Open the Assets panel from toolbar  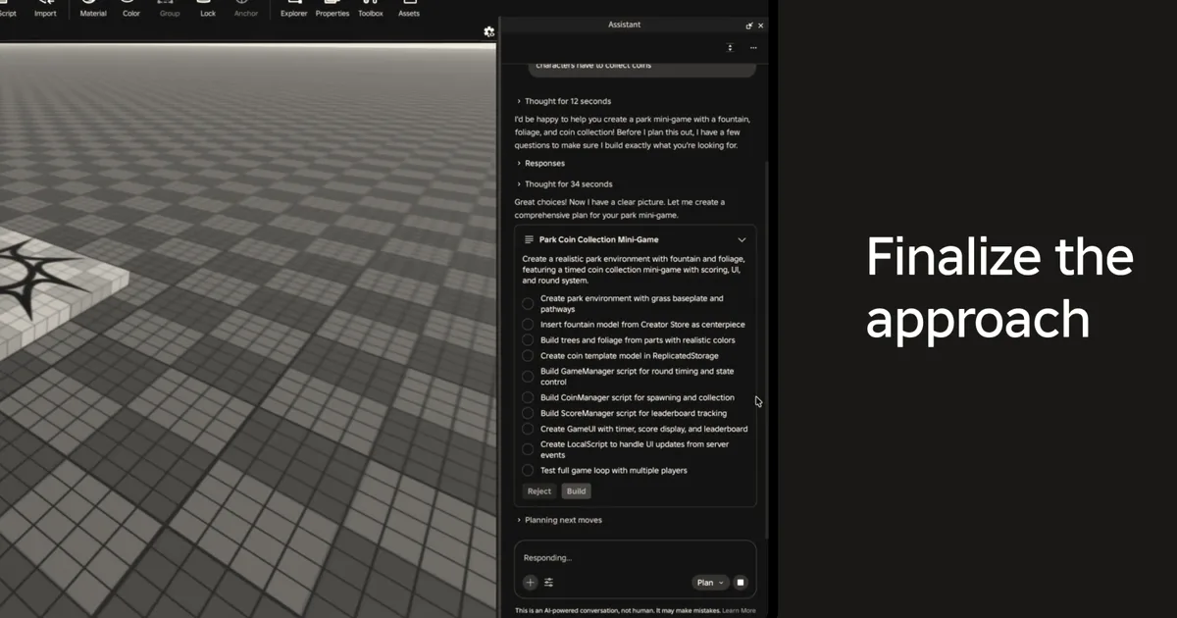(409, 10)
